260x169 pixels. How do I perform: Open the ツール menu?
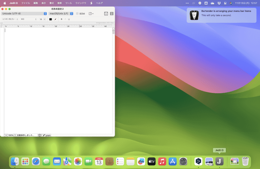point(69,3)
